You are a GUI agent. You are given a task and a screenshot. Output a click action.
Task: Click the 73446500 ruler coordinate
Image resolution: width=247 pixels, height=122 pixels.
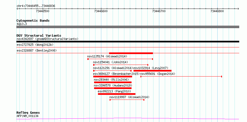coord(43,11)
